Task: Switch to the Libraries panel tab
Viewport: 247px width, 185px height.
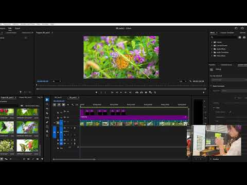Action: point(242,32)
